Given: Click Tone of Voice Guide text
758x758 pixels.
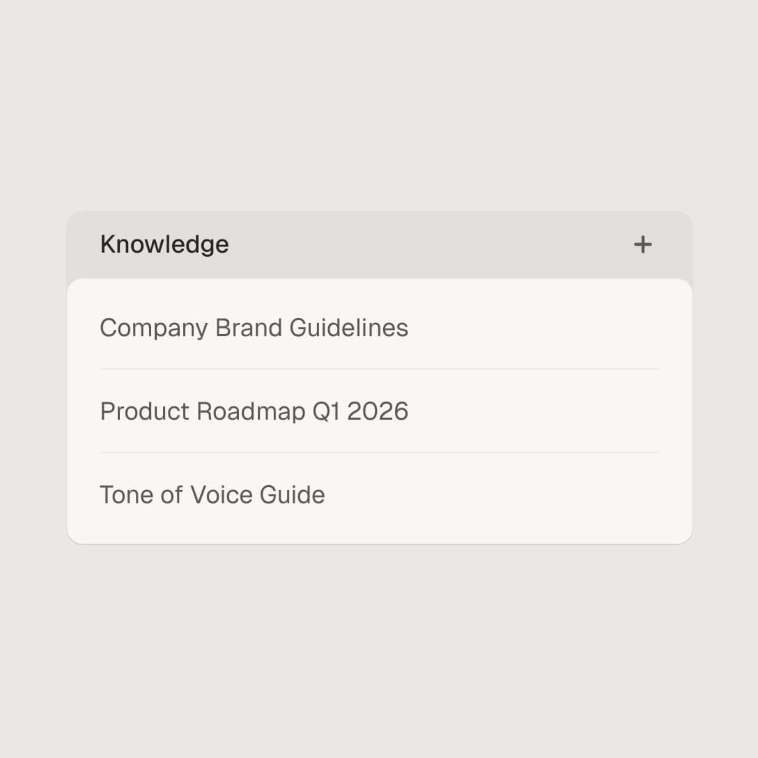Looking at the screenshot, I should point(212,494).
